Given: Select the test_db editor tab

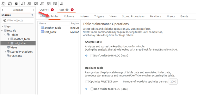Looking at the screenshot, I should pyautogui.click(x=64, y=10).
